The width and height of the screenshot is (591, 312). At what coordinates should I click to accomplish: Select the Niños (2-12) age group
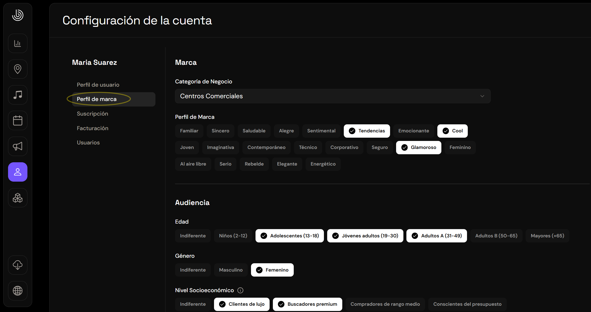pyautogui.click(x=233, y=236)
